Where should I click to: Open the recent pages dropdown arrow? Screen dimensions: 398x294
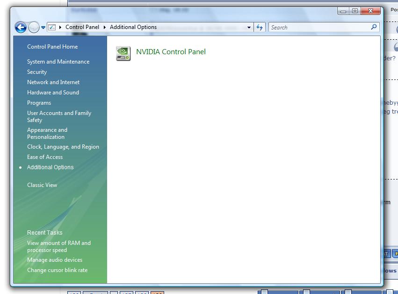pyautogui.click(x=43, y=28)
